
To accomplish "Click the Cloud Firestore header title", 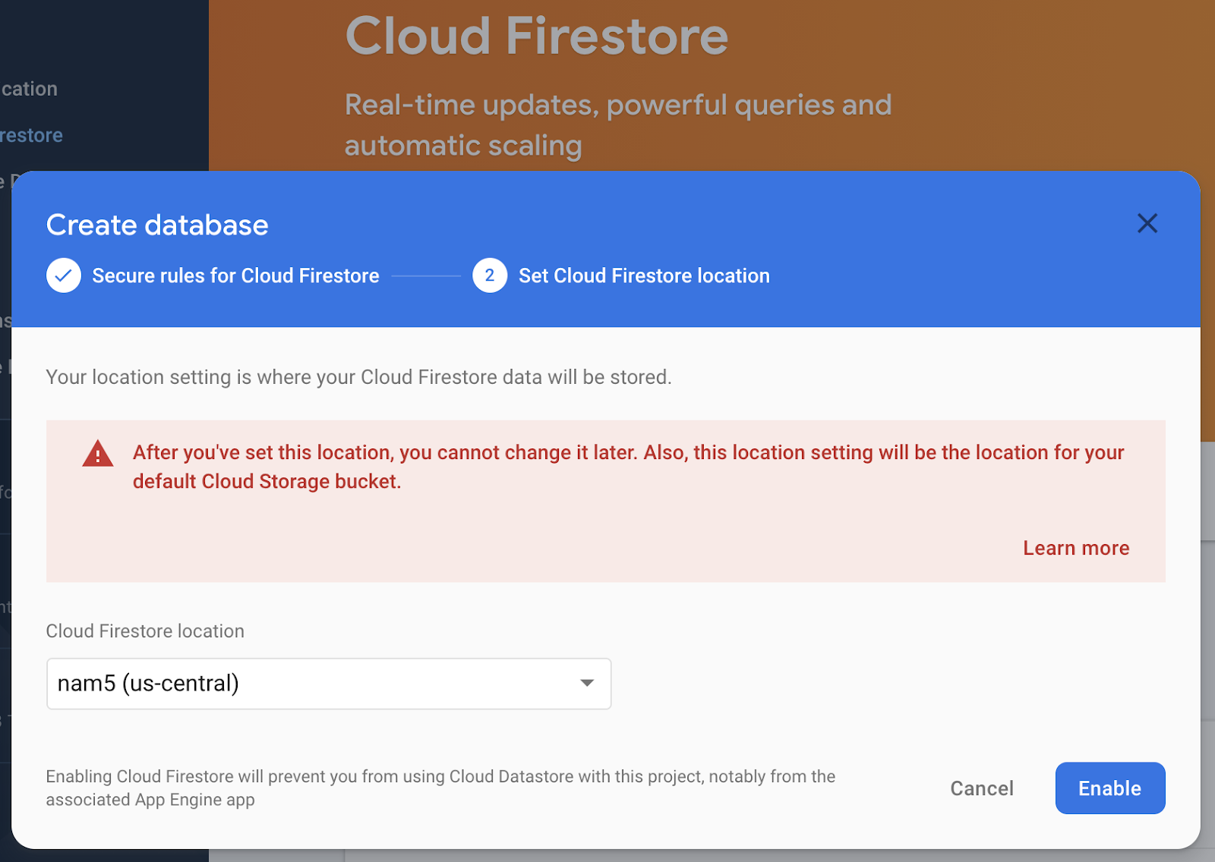I will coord(535,36).
